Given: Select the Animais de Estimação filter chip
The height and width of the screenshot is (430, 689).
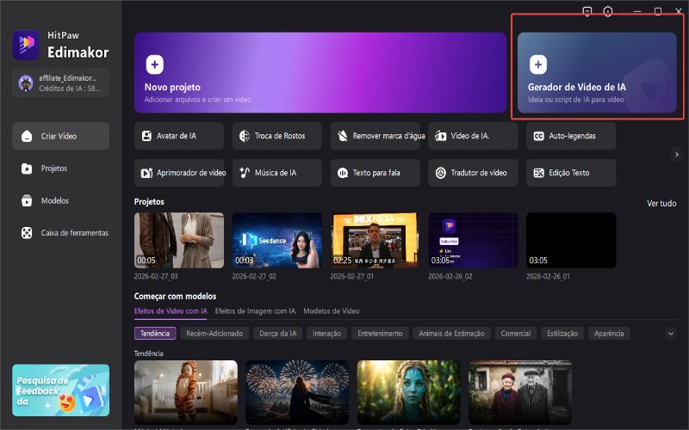Looking at the screenshot, I should point(451,334).
